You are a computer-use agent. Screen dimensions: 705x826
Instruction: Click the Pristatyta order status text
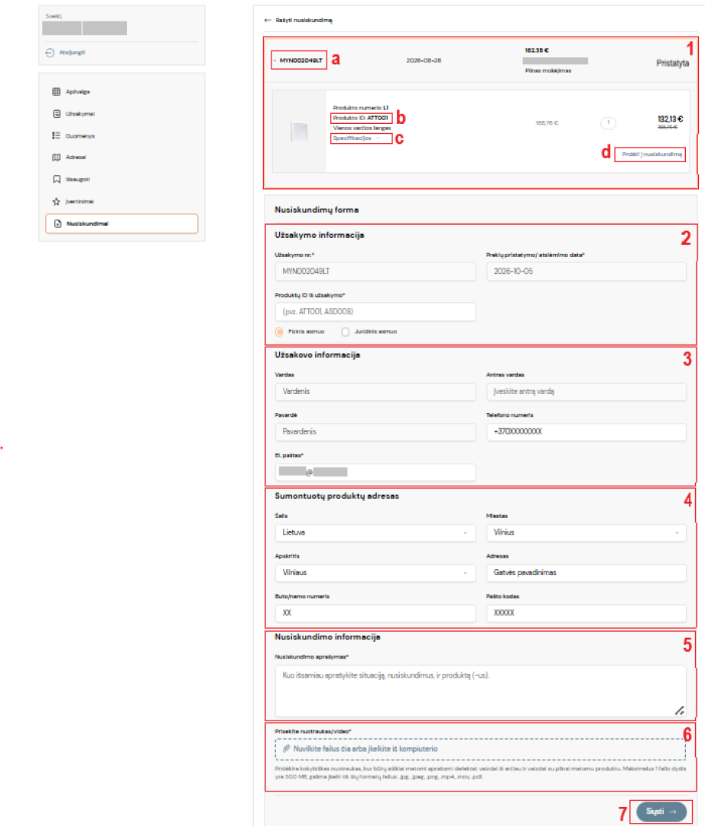pos(672,63)
